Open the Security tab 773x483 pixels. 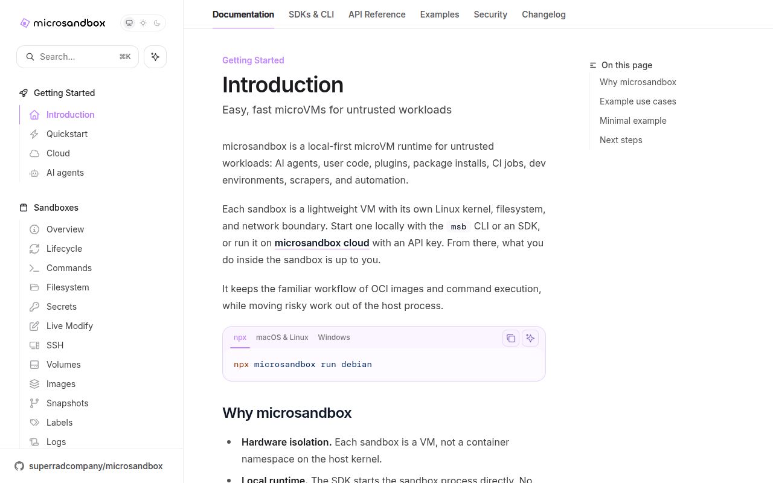[x=490, y=14]
